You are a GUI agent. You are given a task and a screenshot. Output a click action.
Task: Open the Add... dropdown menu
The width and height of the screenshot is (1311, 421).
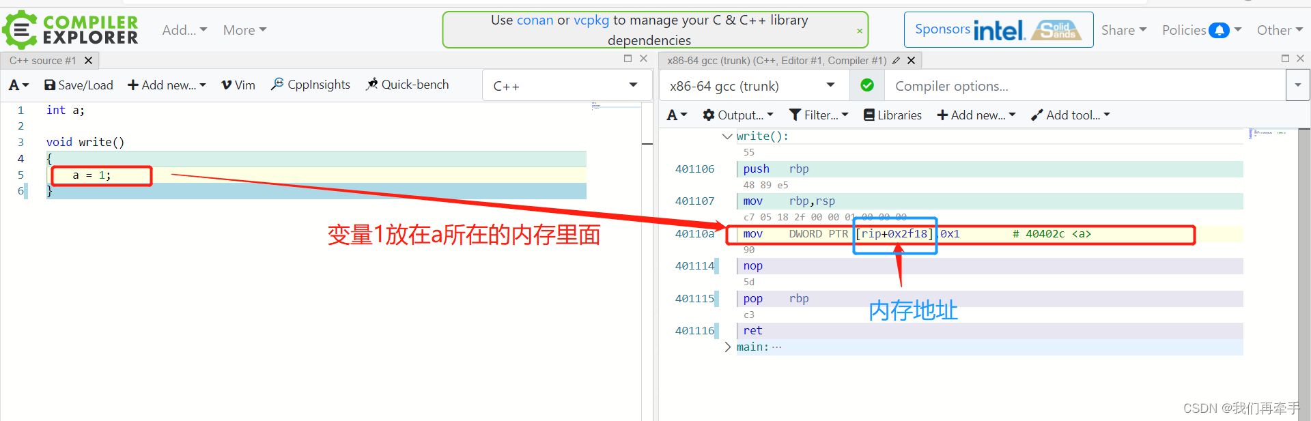[x=184, y=30]
